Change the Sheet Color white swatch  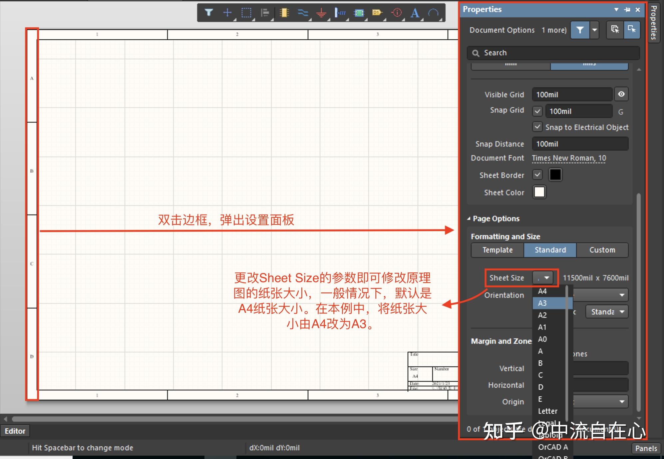(x=539, y=192)
